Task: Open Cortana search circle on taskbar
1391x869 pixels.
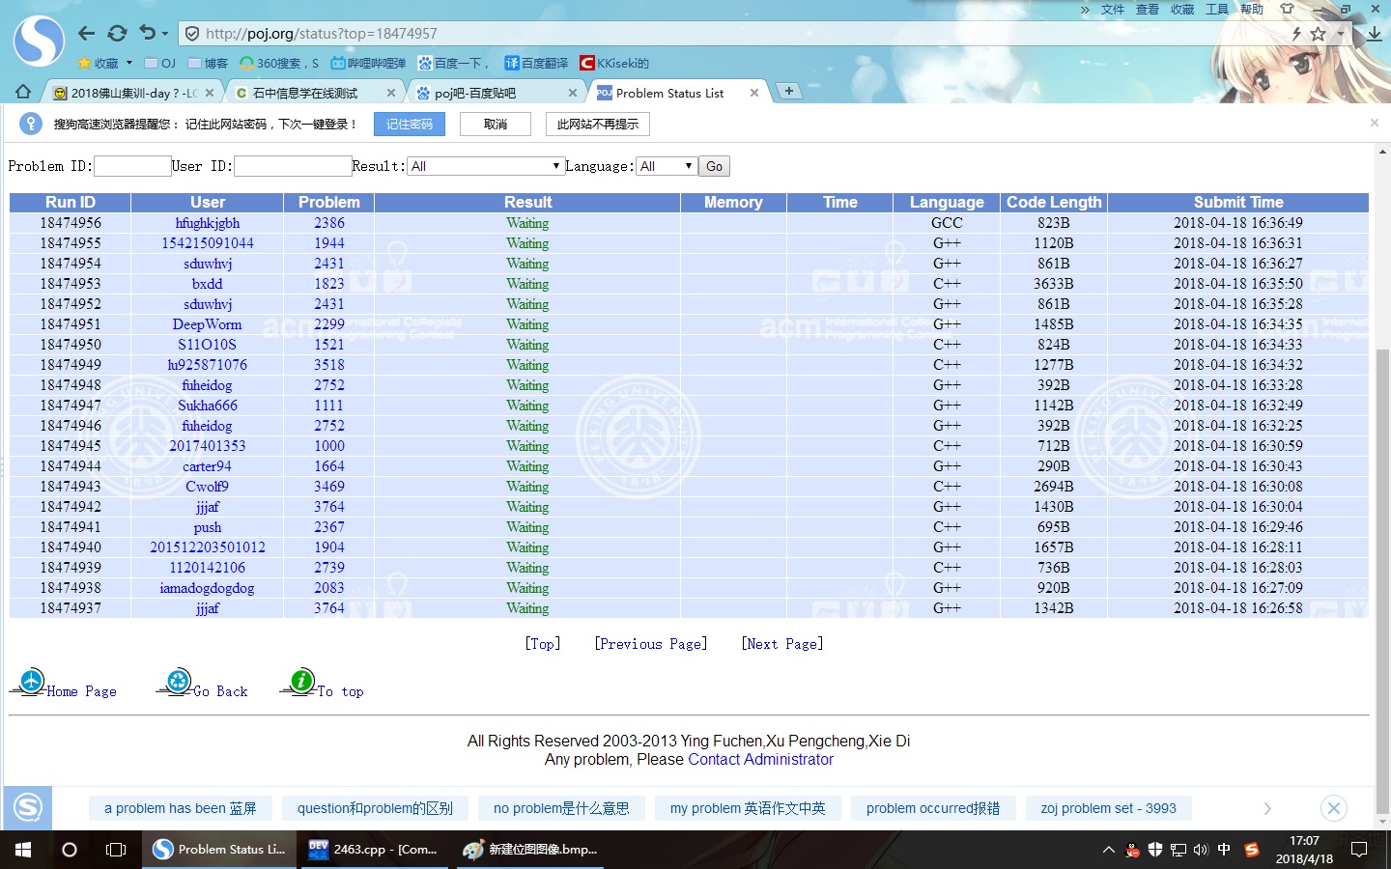Action: tap(70, 850)
